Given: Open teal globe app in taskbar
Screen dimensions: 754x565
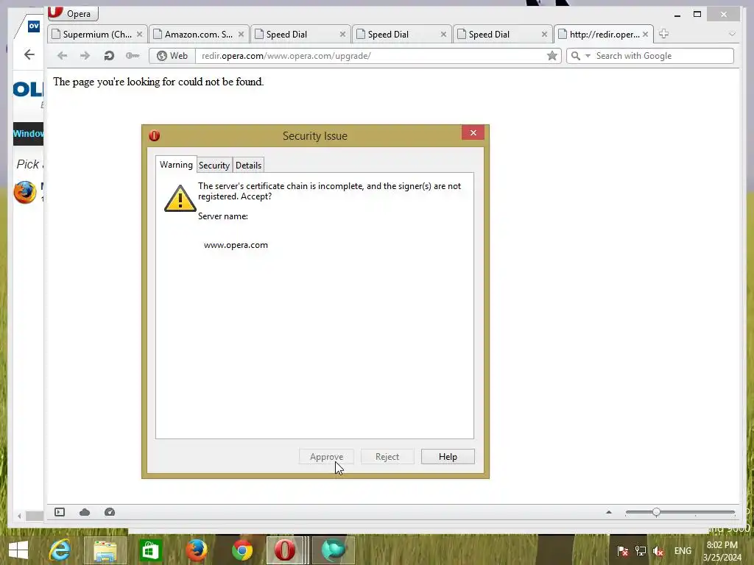Looking at the screenshot, I should tap(334, 550).
